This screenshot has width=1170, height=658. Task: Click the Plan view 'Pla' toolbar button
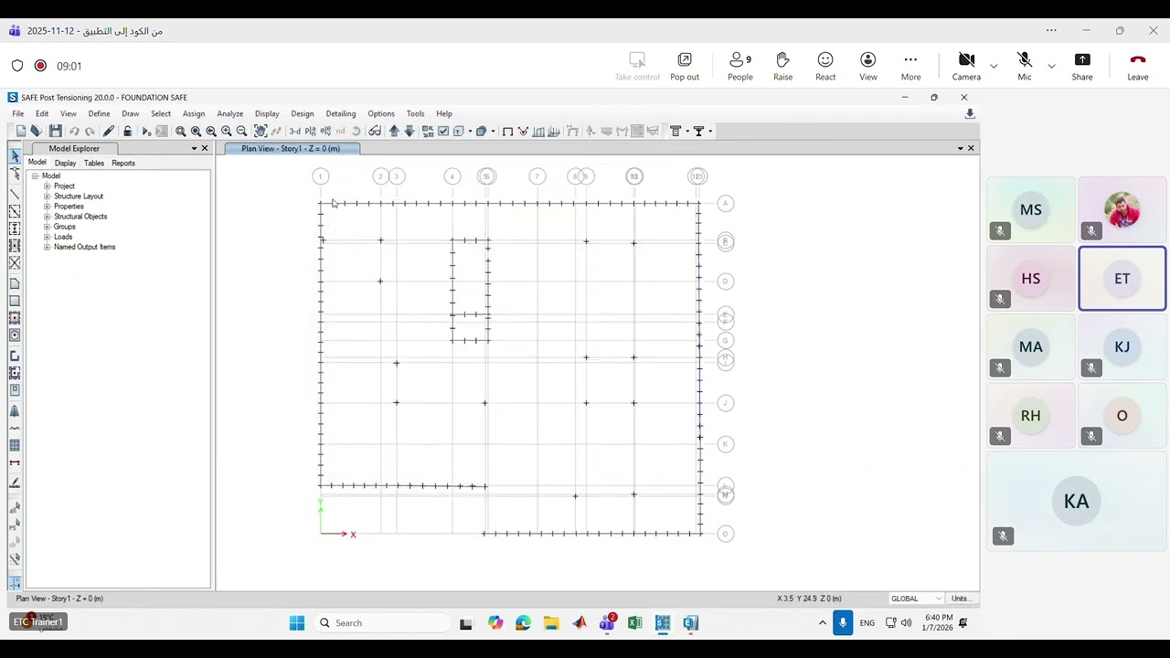[310, 132]
